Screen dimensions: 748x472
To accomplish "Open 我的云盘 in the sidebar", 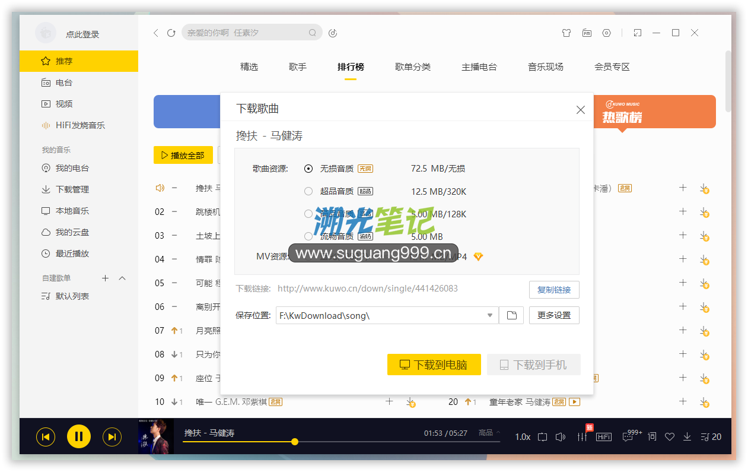I will click(79, 232).
